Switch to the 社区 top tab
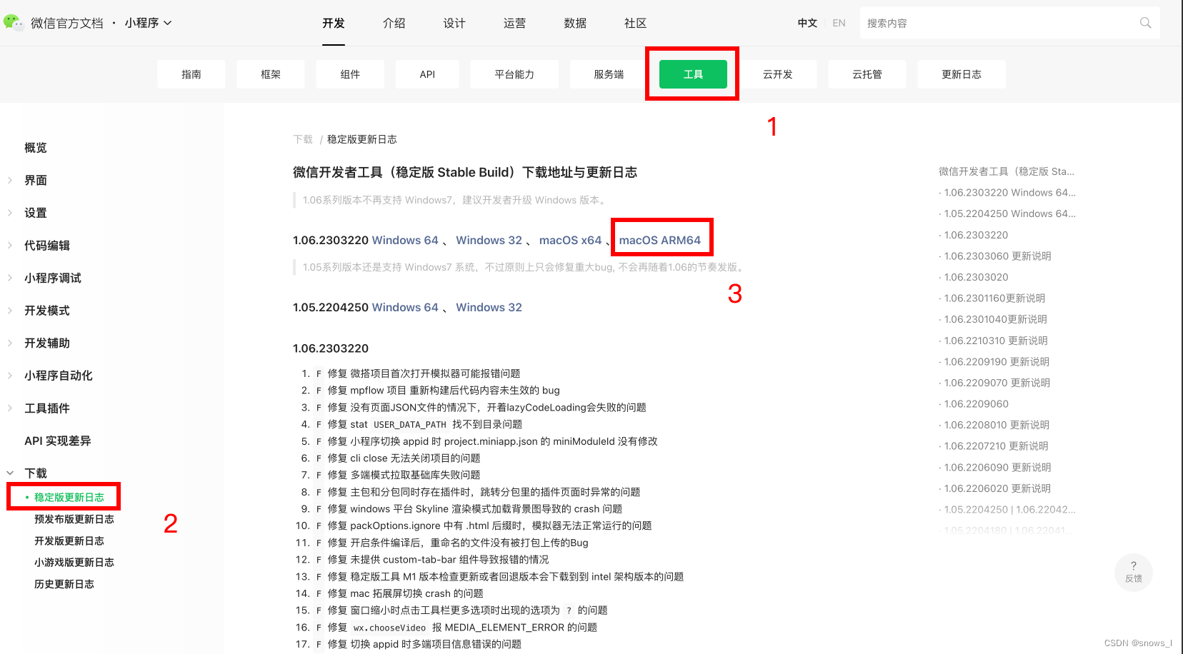The height and width of the screenshot is (654, 1183). (636, 23)
